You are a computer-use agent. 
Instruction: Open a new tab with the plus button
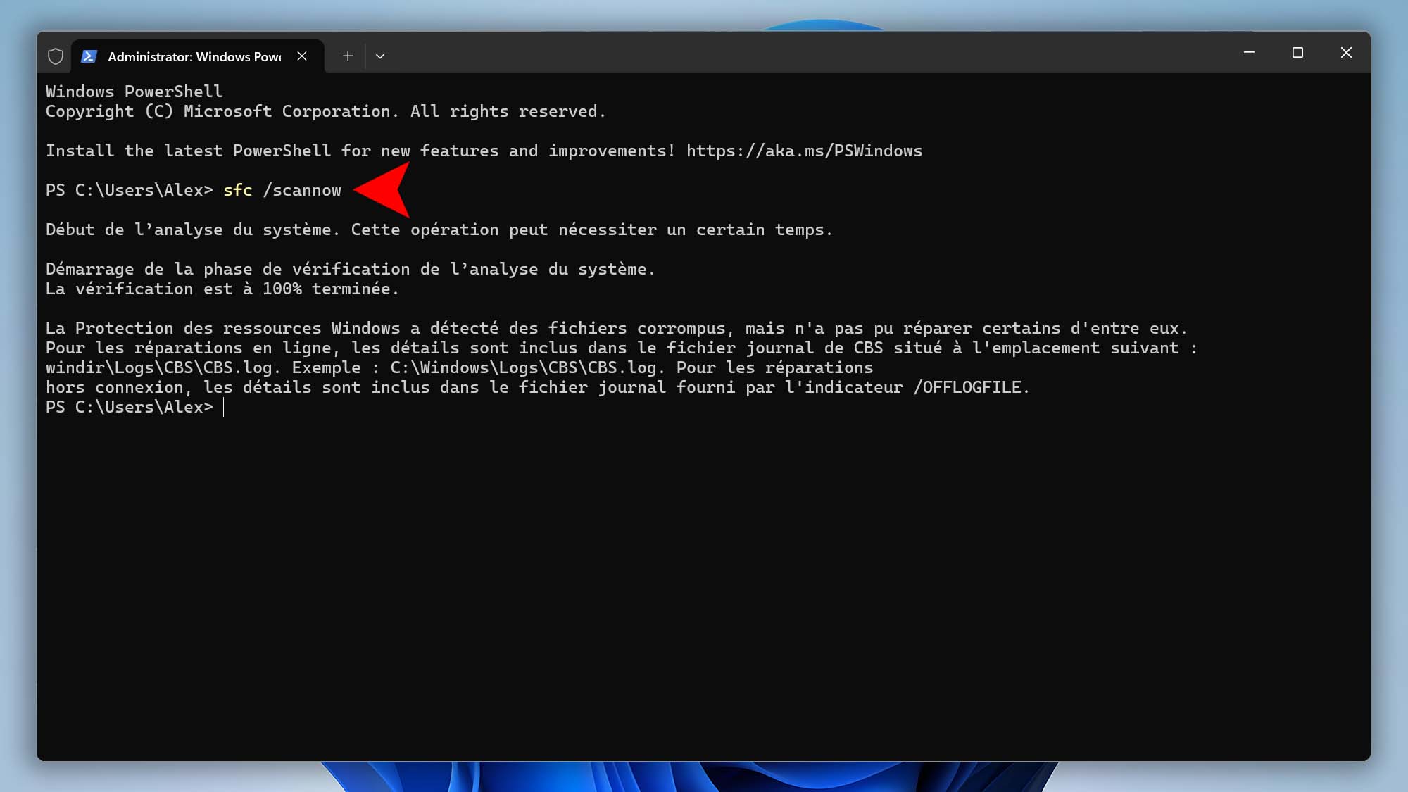(x=348, y=56)
